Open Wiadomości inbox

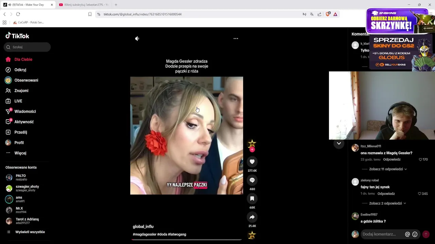(x=25, y=111)
